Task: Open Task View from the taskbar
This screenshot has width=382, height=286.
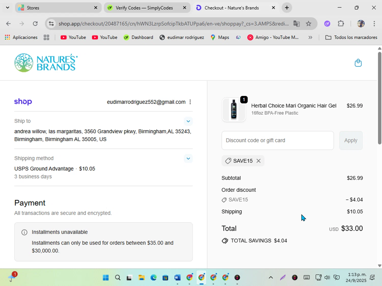Action: (129, 277)
